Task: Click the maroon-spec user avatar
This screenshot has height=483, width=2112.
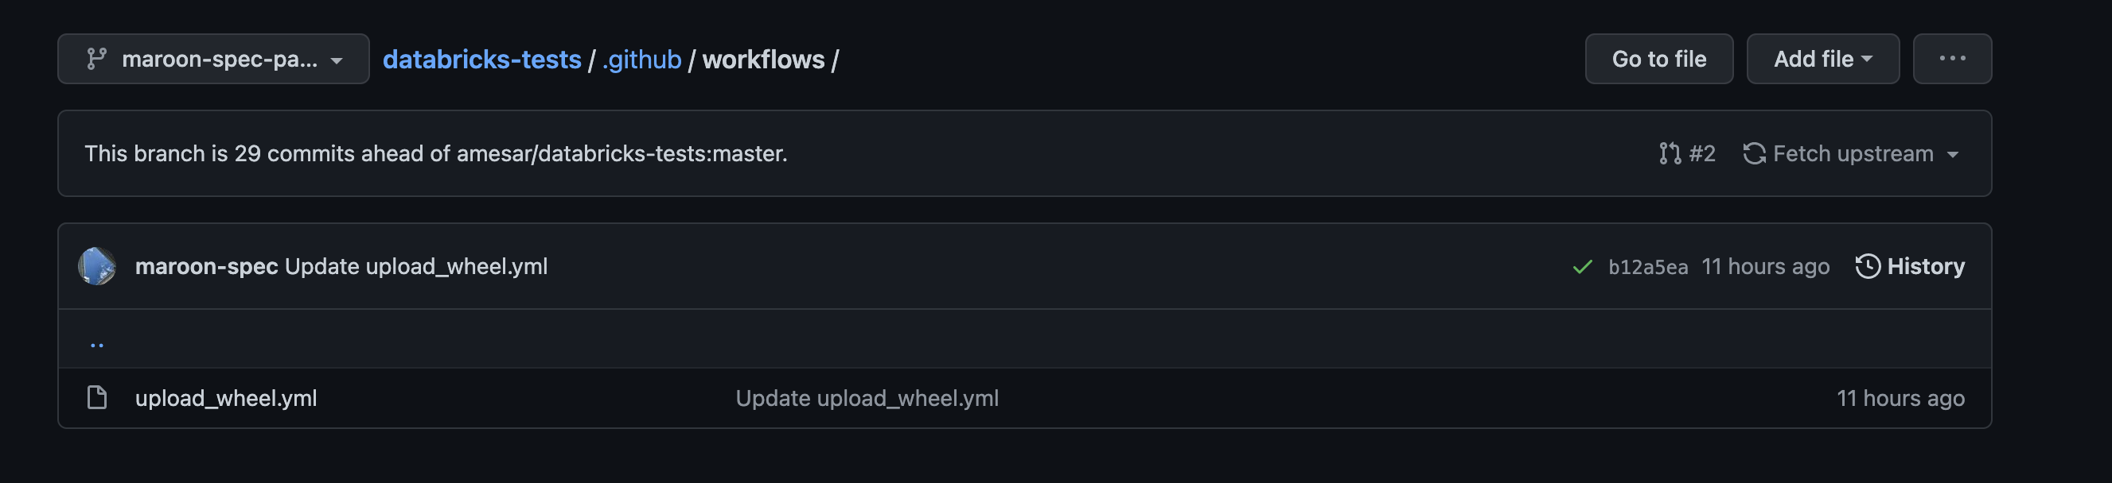Action: pos(97,267)
